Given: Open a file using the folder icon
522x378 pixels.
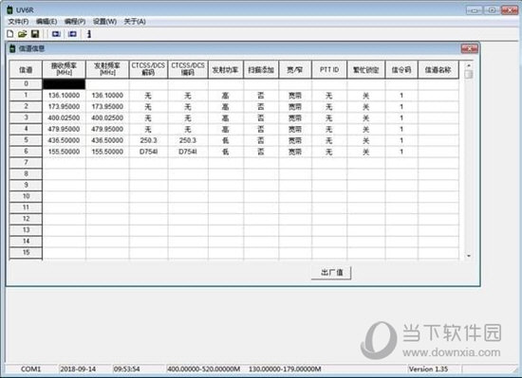Looking at the screenshot, I should tap(23, 34).
